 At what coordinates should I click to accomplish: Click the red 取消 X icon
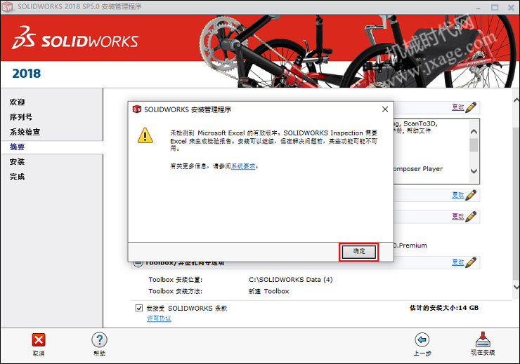click(x=39, y=340)
